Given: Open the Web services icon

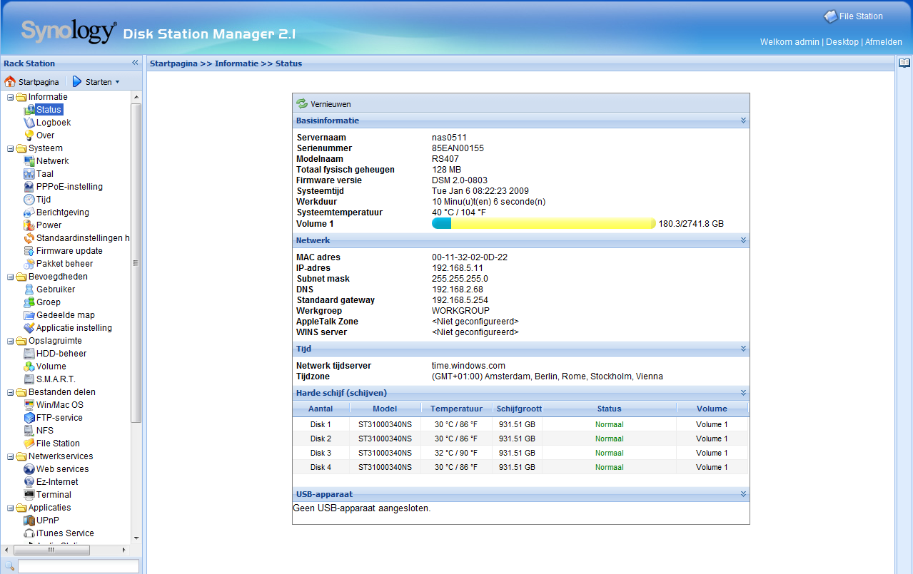Looking at the screenshot, I should tap(29, 469).
